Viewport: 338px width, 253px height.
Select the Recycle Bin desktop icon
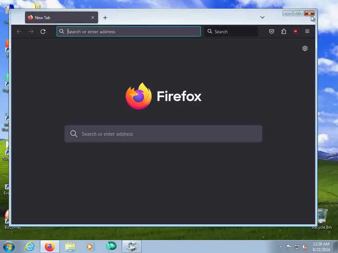coord(322,219)
